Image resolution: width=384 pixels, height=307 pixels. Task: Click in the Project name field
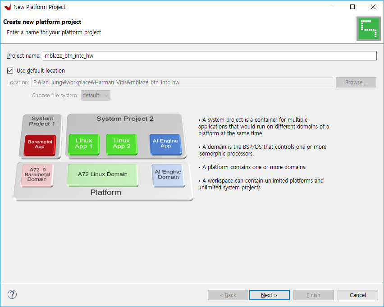[x=210, y=55]
